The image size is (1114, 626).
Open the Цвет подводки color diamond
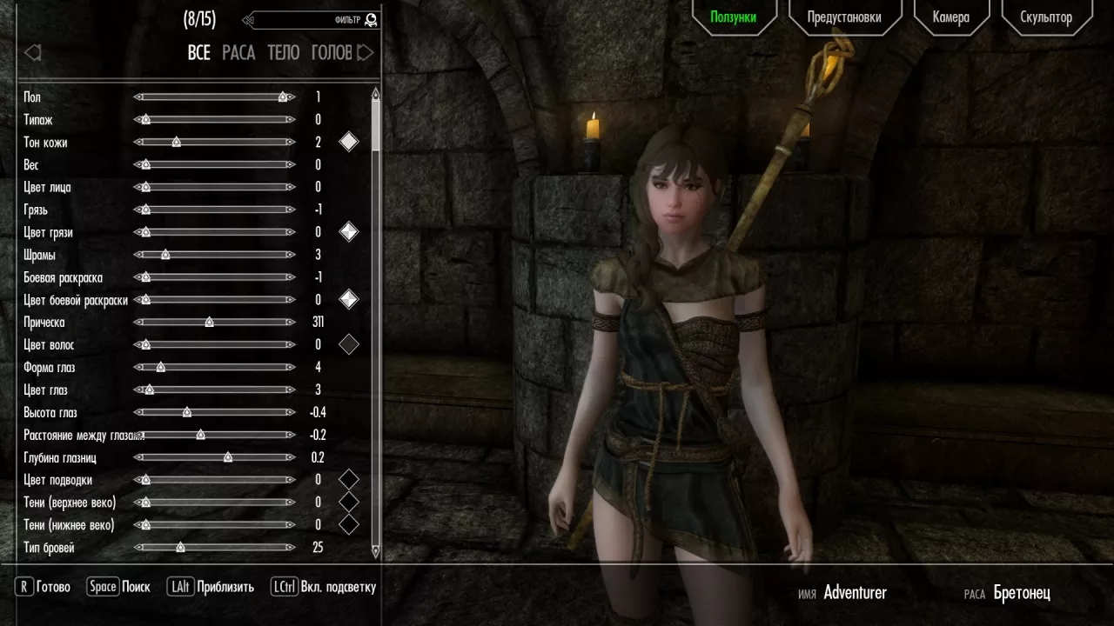tap(348, 479)
